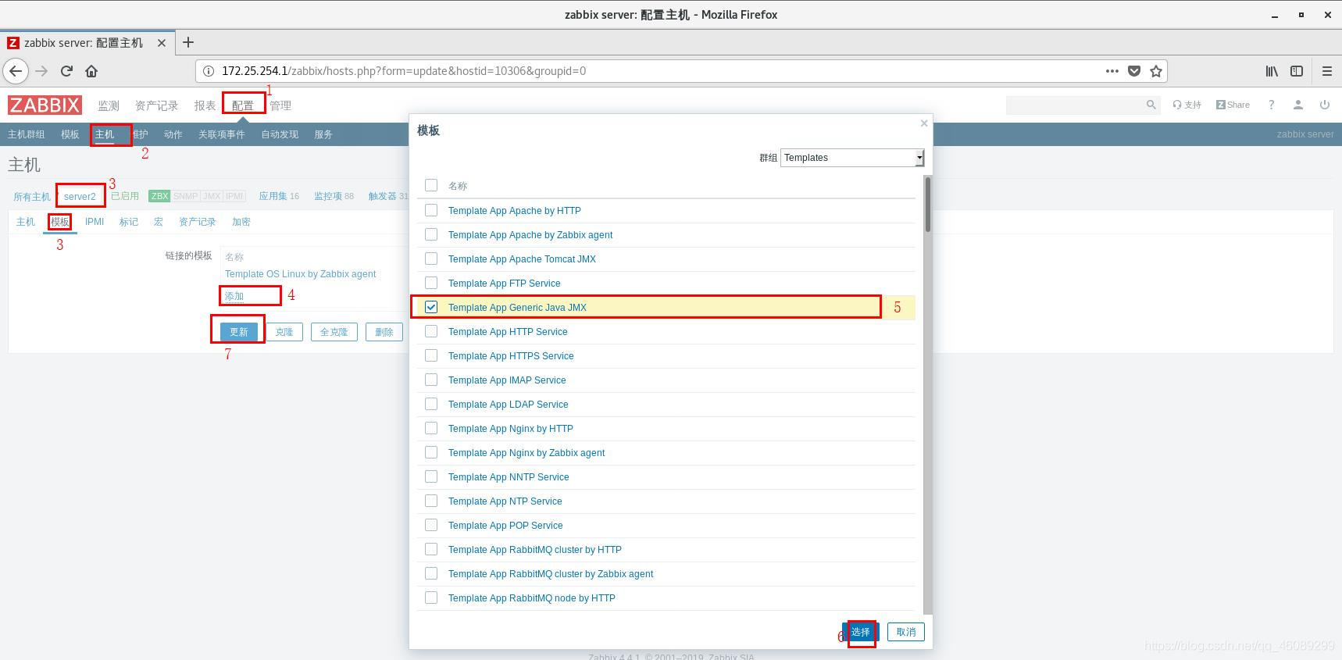Click the ZABBIX logo
Image resolution: width=1342 pixels, height=660 pixels.
pos(45,105)
